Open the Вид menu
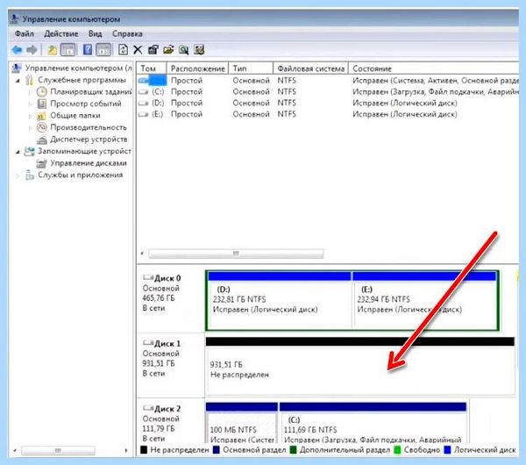Screen dimensions: 526x465 click(x=95, y=34)
